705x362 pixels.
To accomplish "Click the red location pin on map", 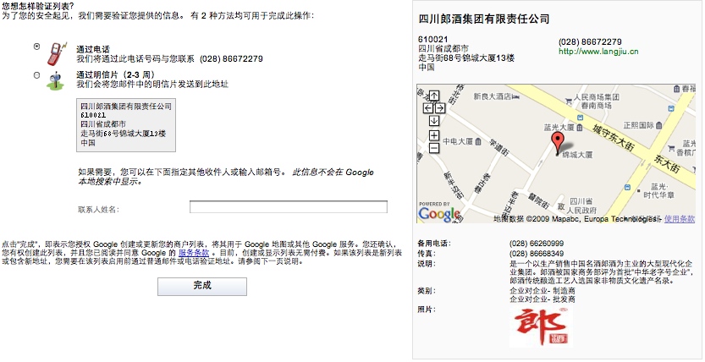I will pos(557,141).
